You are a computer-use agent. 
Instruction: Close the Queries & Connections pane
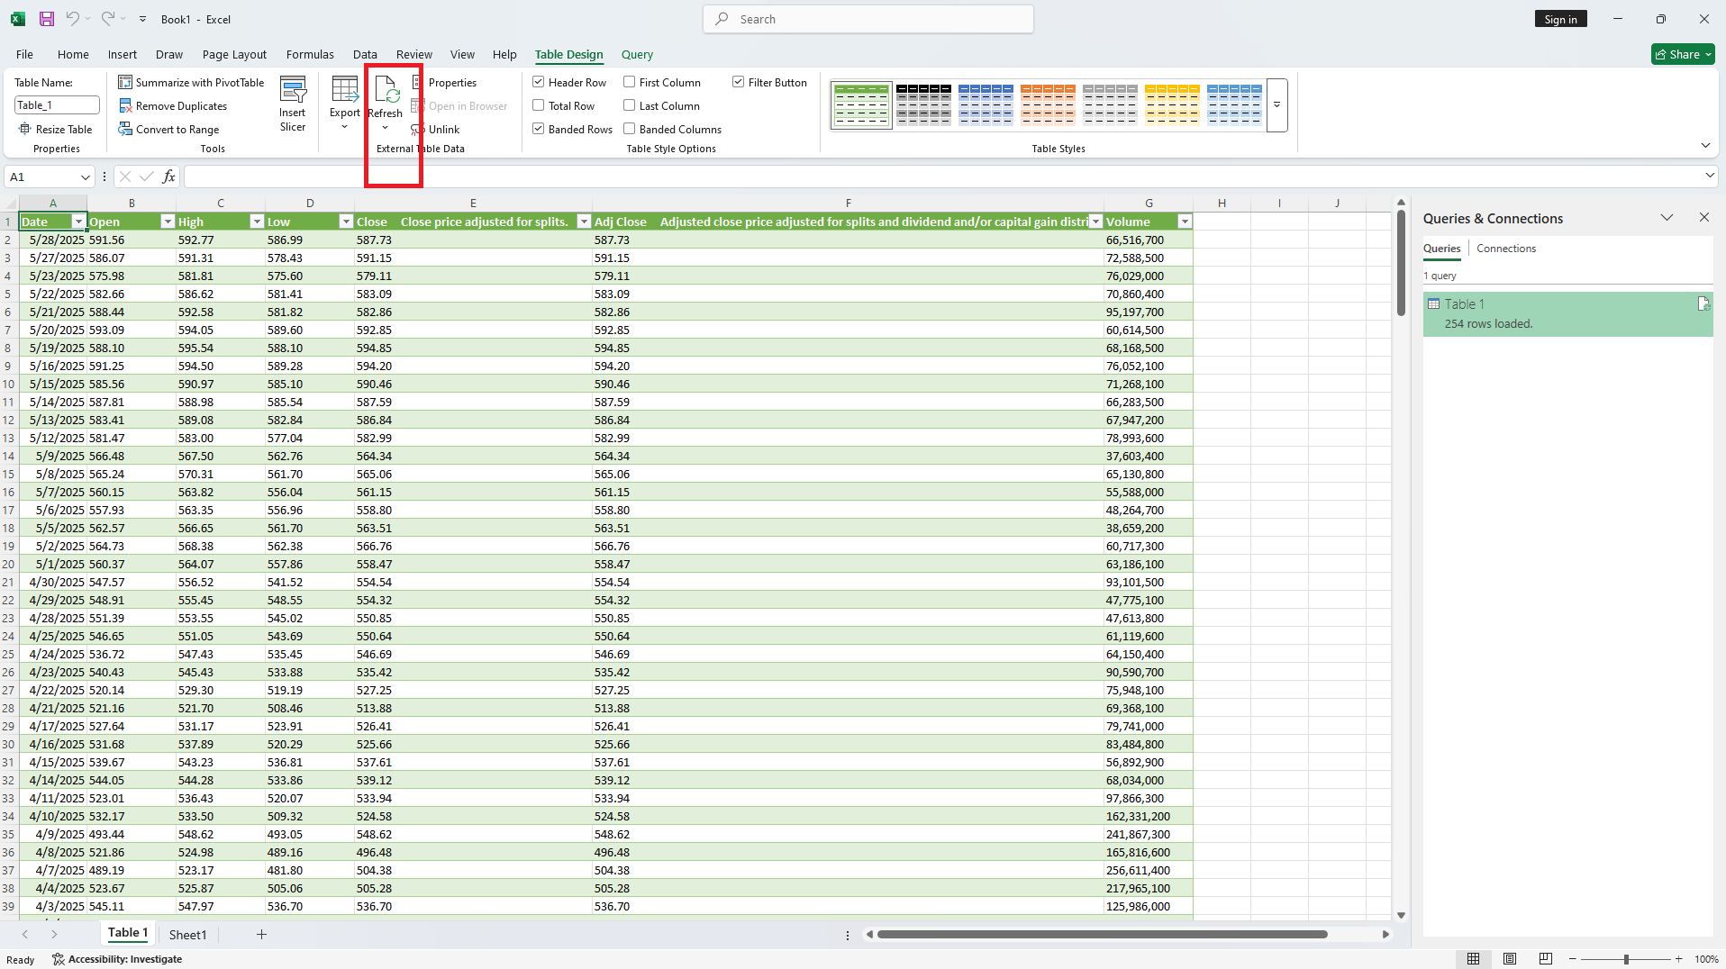(1704, 217)
